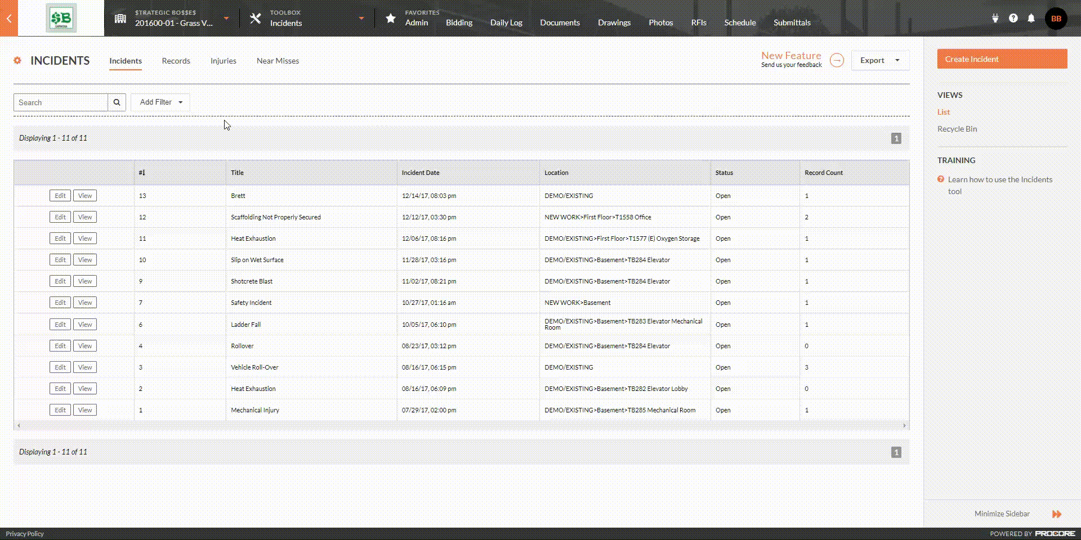Click the Strategic Bosses company logo
Screen dimensions: 1081x540
coord(61,19)
